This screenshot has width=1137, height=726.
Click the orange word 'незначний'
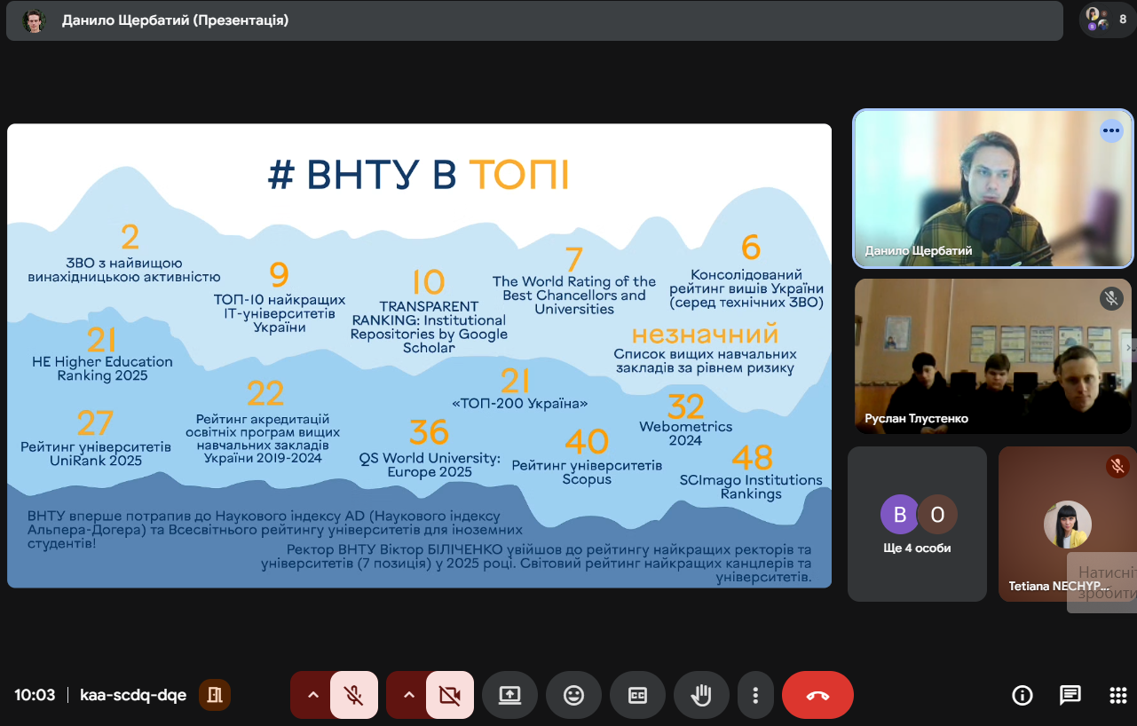pos(706,334)
